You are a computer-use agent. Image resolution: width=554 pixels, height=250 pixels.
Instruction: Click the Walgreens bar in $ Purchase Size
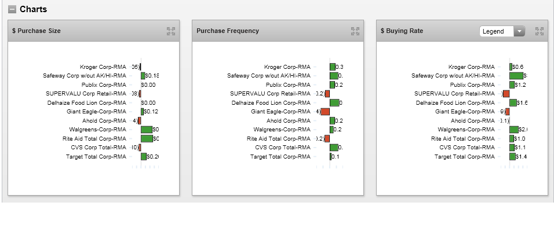point(147,130)
